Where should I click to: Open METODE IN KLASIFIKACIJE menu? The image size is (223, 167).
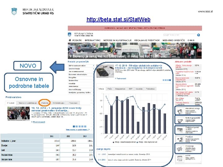click(117, 40)
